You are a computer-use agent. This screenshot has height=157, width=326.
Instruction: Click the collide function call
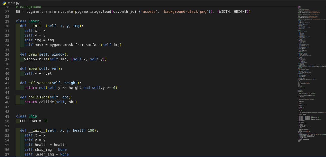[x=46, y=102]
